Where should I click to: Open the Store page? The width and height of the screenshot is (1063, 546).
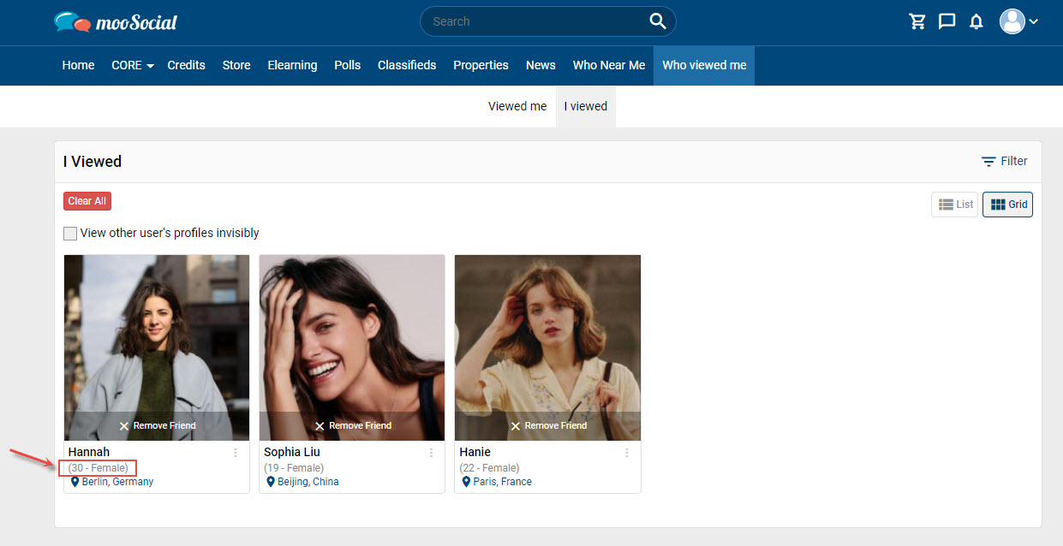click(236, 65)
